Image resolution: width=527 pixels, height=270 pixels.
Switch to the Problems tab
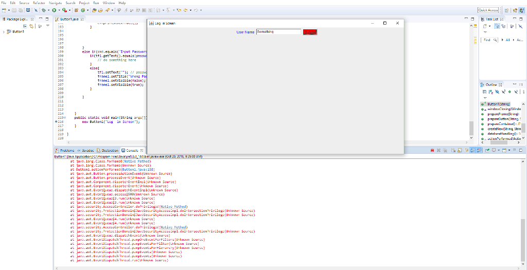(64, 151)
